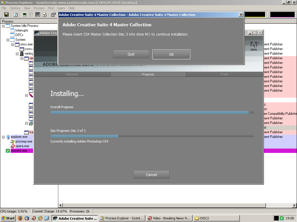Click the CPU Usage status bar entry
297x222 pixels.
click(16, 211)
